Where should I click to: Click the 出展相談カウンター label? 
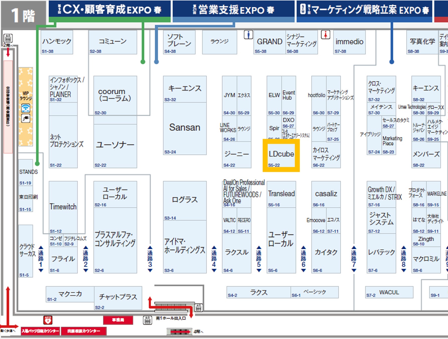click(84, 331)
